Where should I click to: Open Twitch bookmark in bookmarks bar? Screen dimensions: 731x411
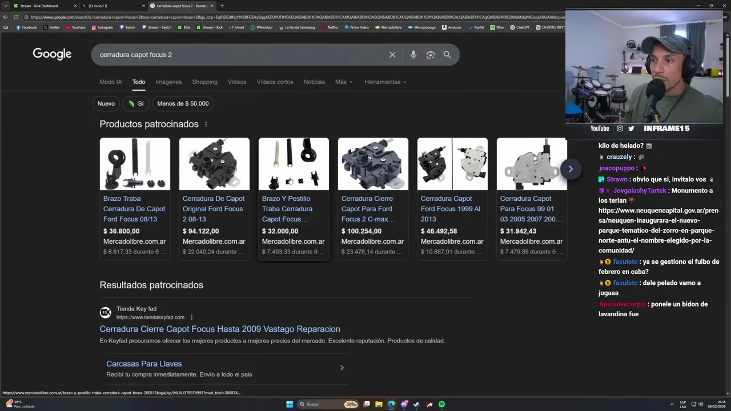coord(127,27)
